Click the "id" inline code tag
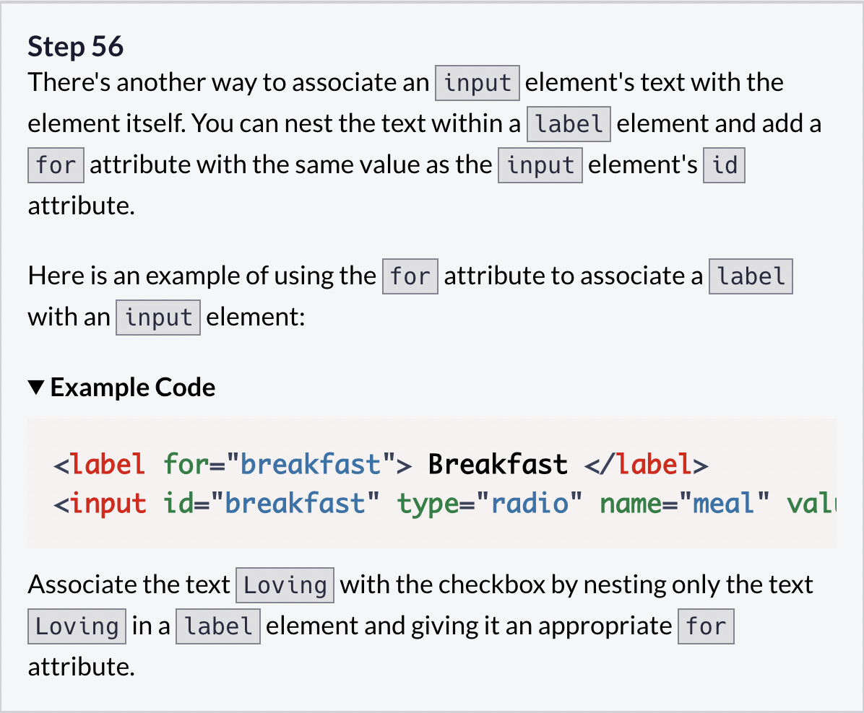The image size is (864, 713). pos(724,165)
